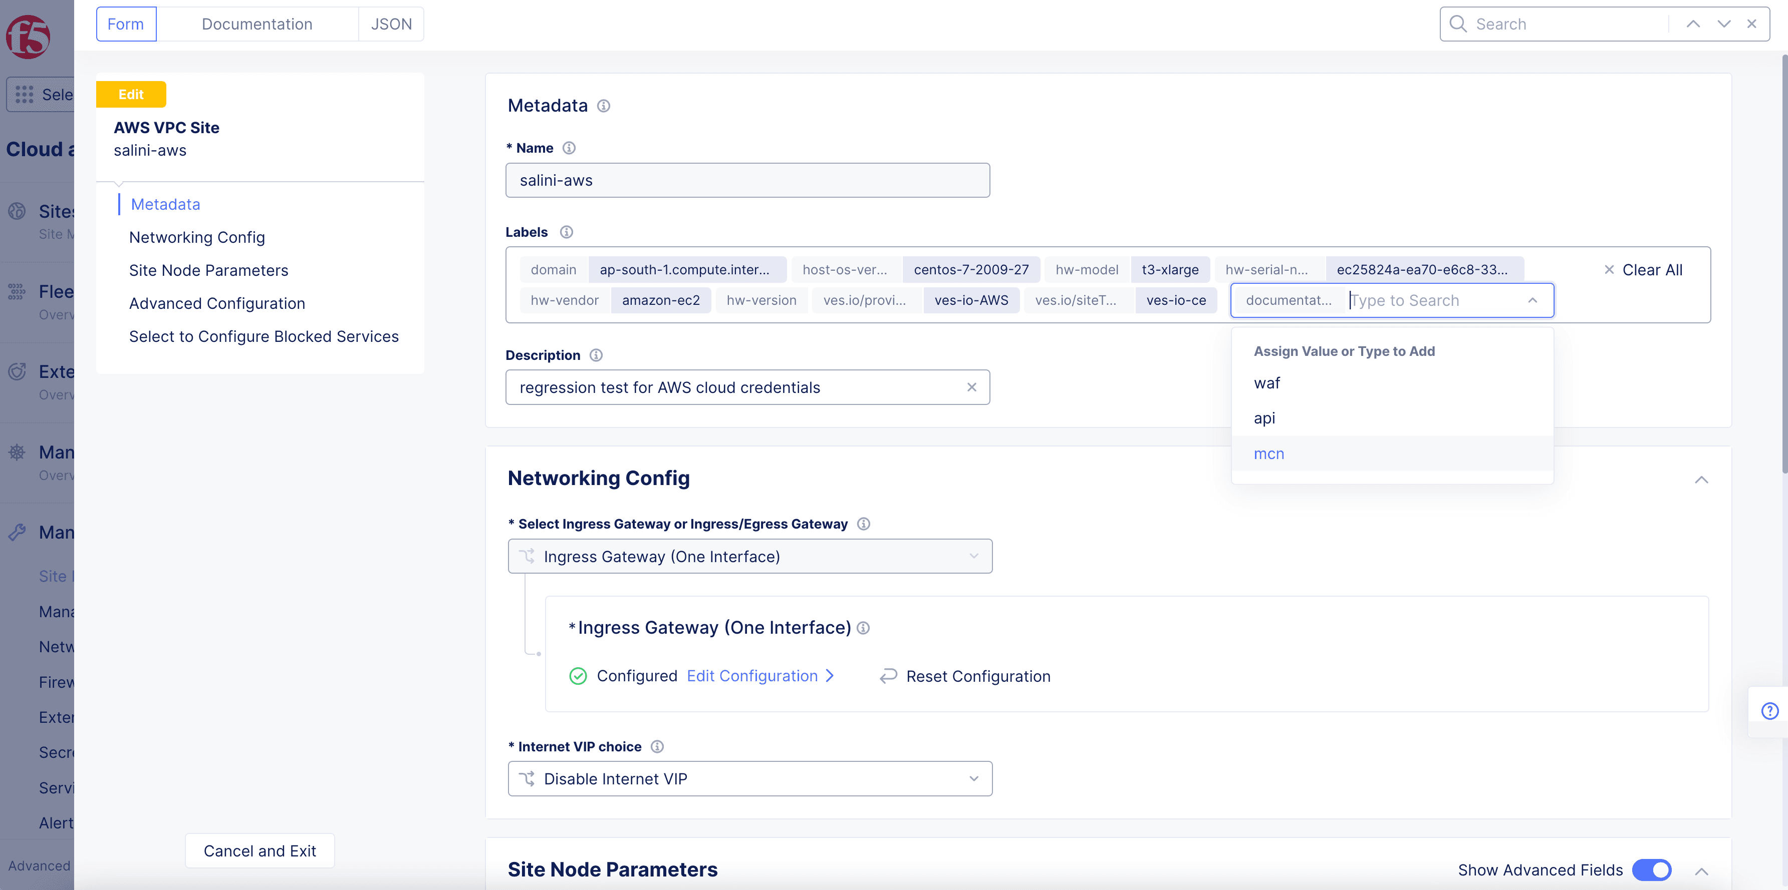This screenshot has width=1788, height=890.
Task: Collapse the Networking Config section
Action: (1701, 480)
